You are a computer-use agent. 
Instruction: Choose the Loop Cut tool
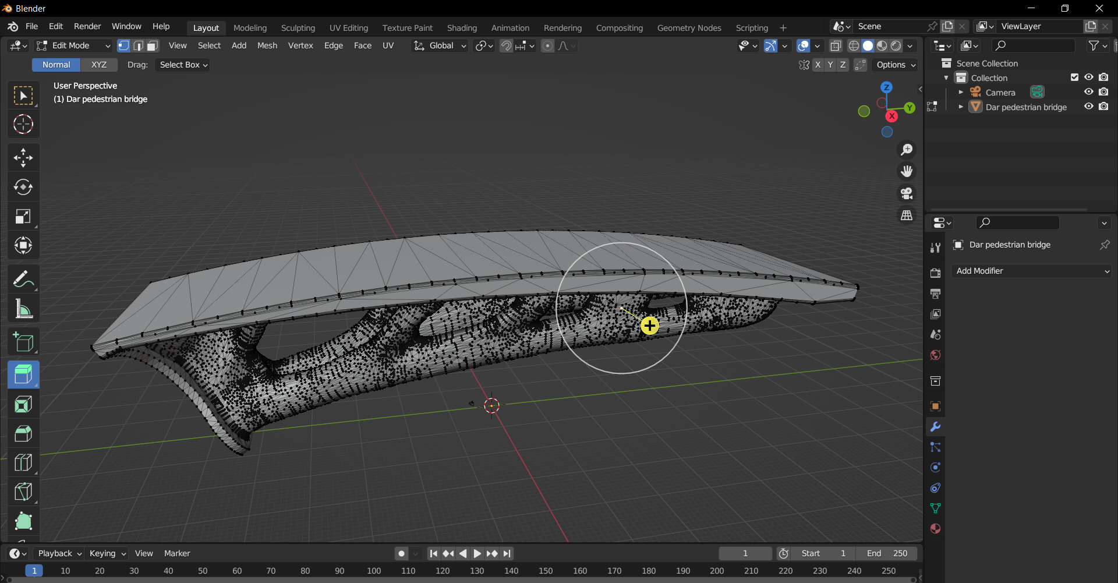[23, 463]
